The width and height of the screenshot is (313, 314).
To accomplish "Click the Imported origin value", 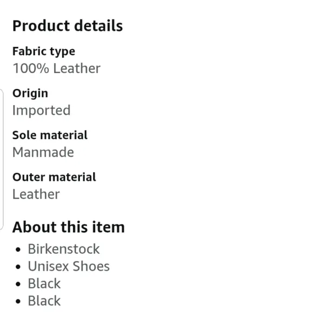I will (42, 110).
